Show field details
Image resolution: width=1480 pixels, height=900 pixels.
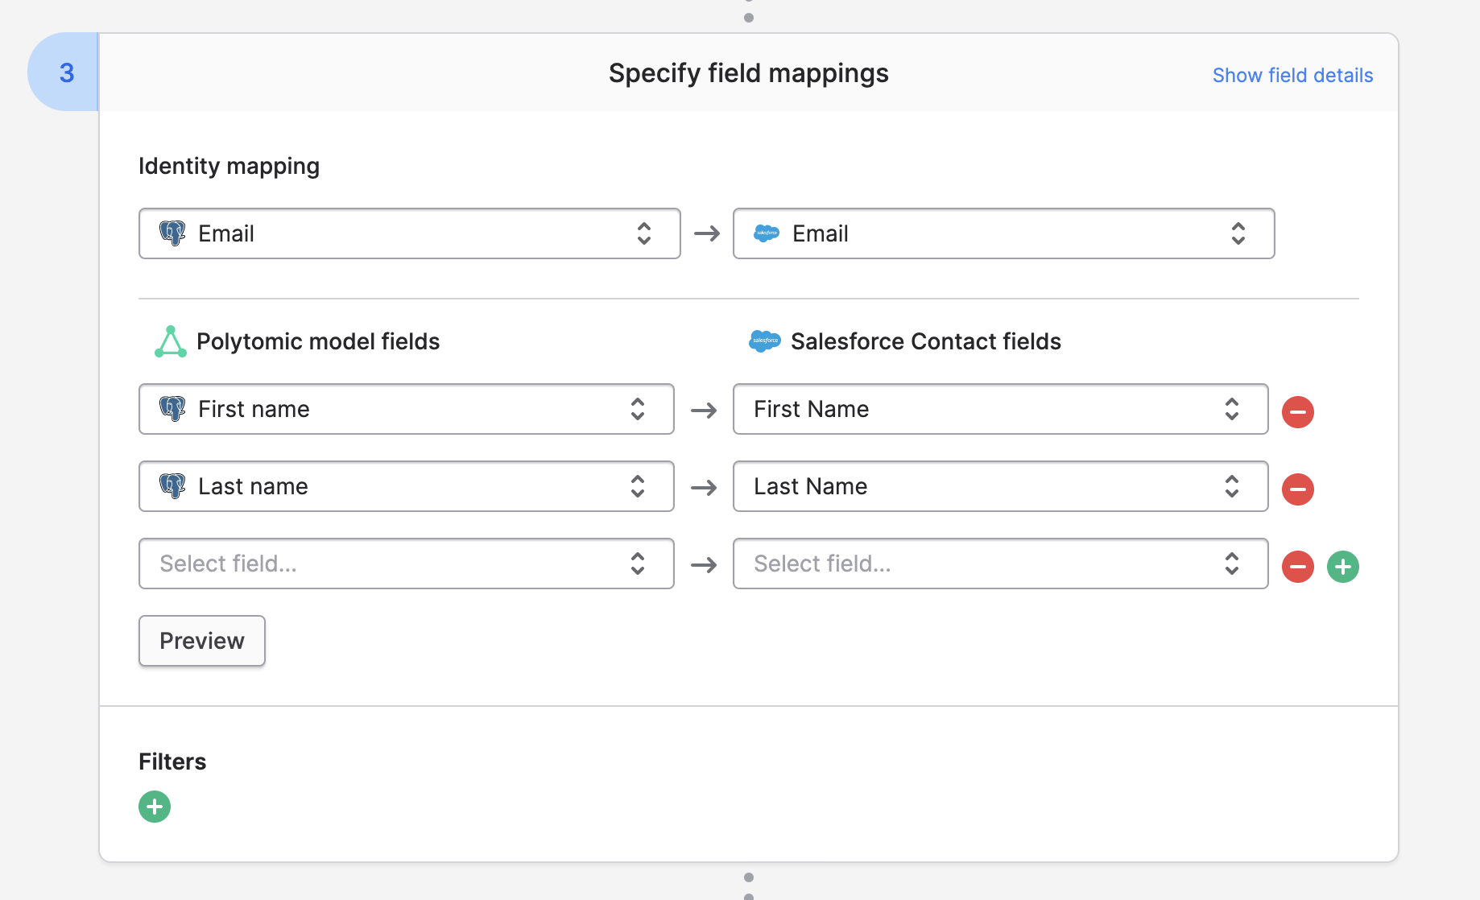click(x=1292, y=75)
